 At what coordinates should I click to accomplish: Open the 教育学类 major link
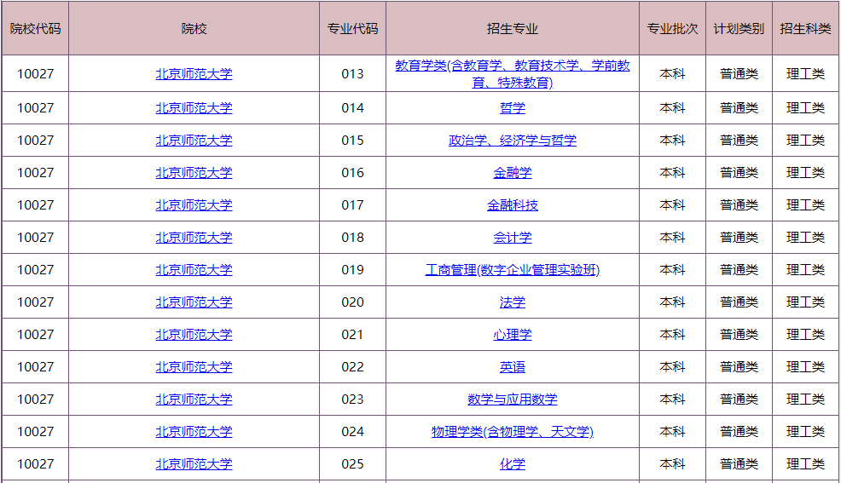coord(513,74)
